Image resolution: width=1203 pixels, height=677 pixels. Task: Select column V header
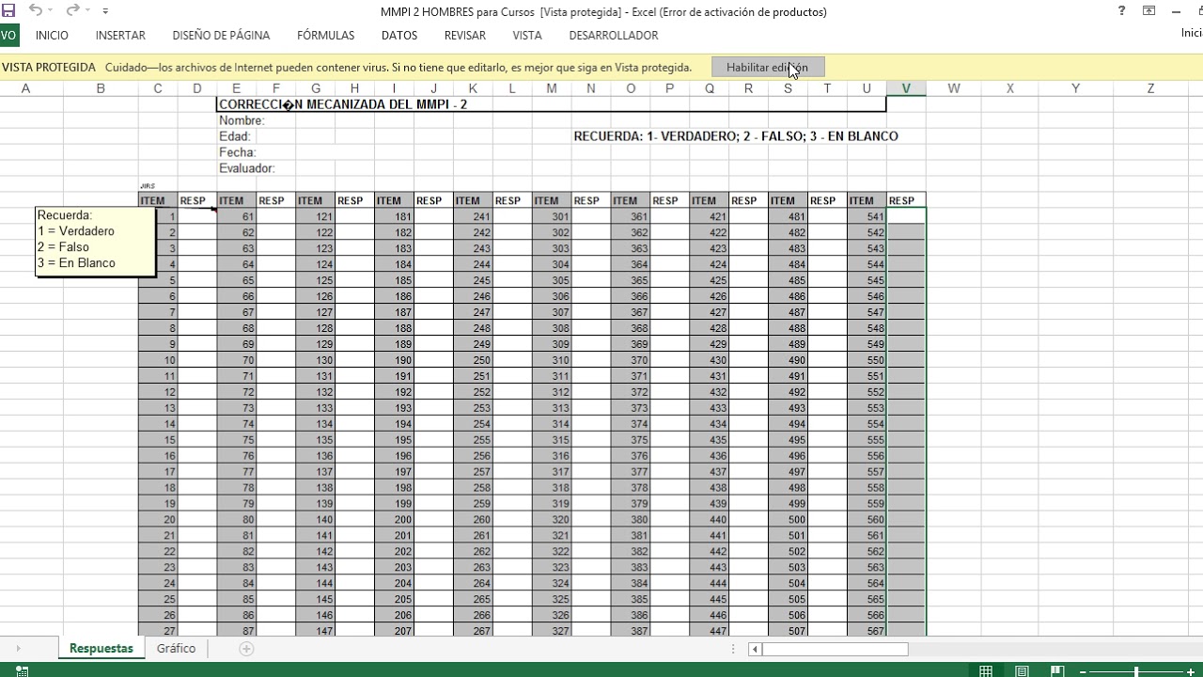[x=906, y=88]
